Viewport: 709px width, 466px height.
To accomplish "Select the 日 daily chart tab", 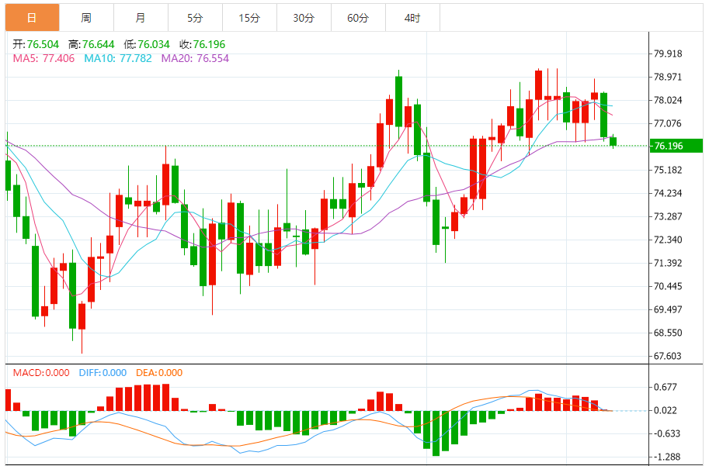I will 32,18.
